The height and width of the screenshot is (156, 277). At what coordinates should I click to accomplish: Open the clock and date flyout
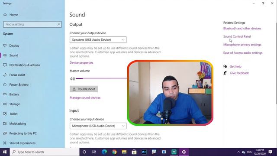[260, 152]
